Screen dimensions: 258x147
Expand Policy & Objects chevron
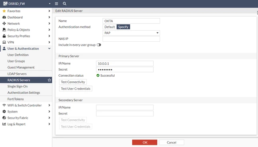49,30
